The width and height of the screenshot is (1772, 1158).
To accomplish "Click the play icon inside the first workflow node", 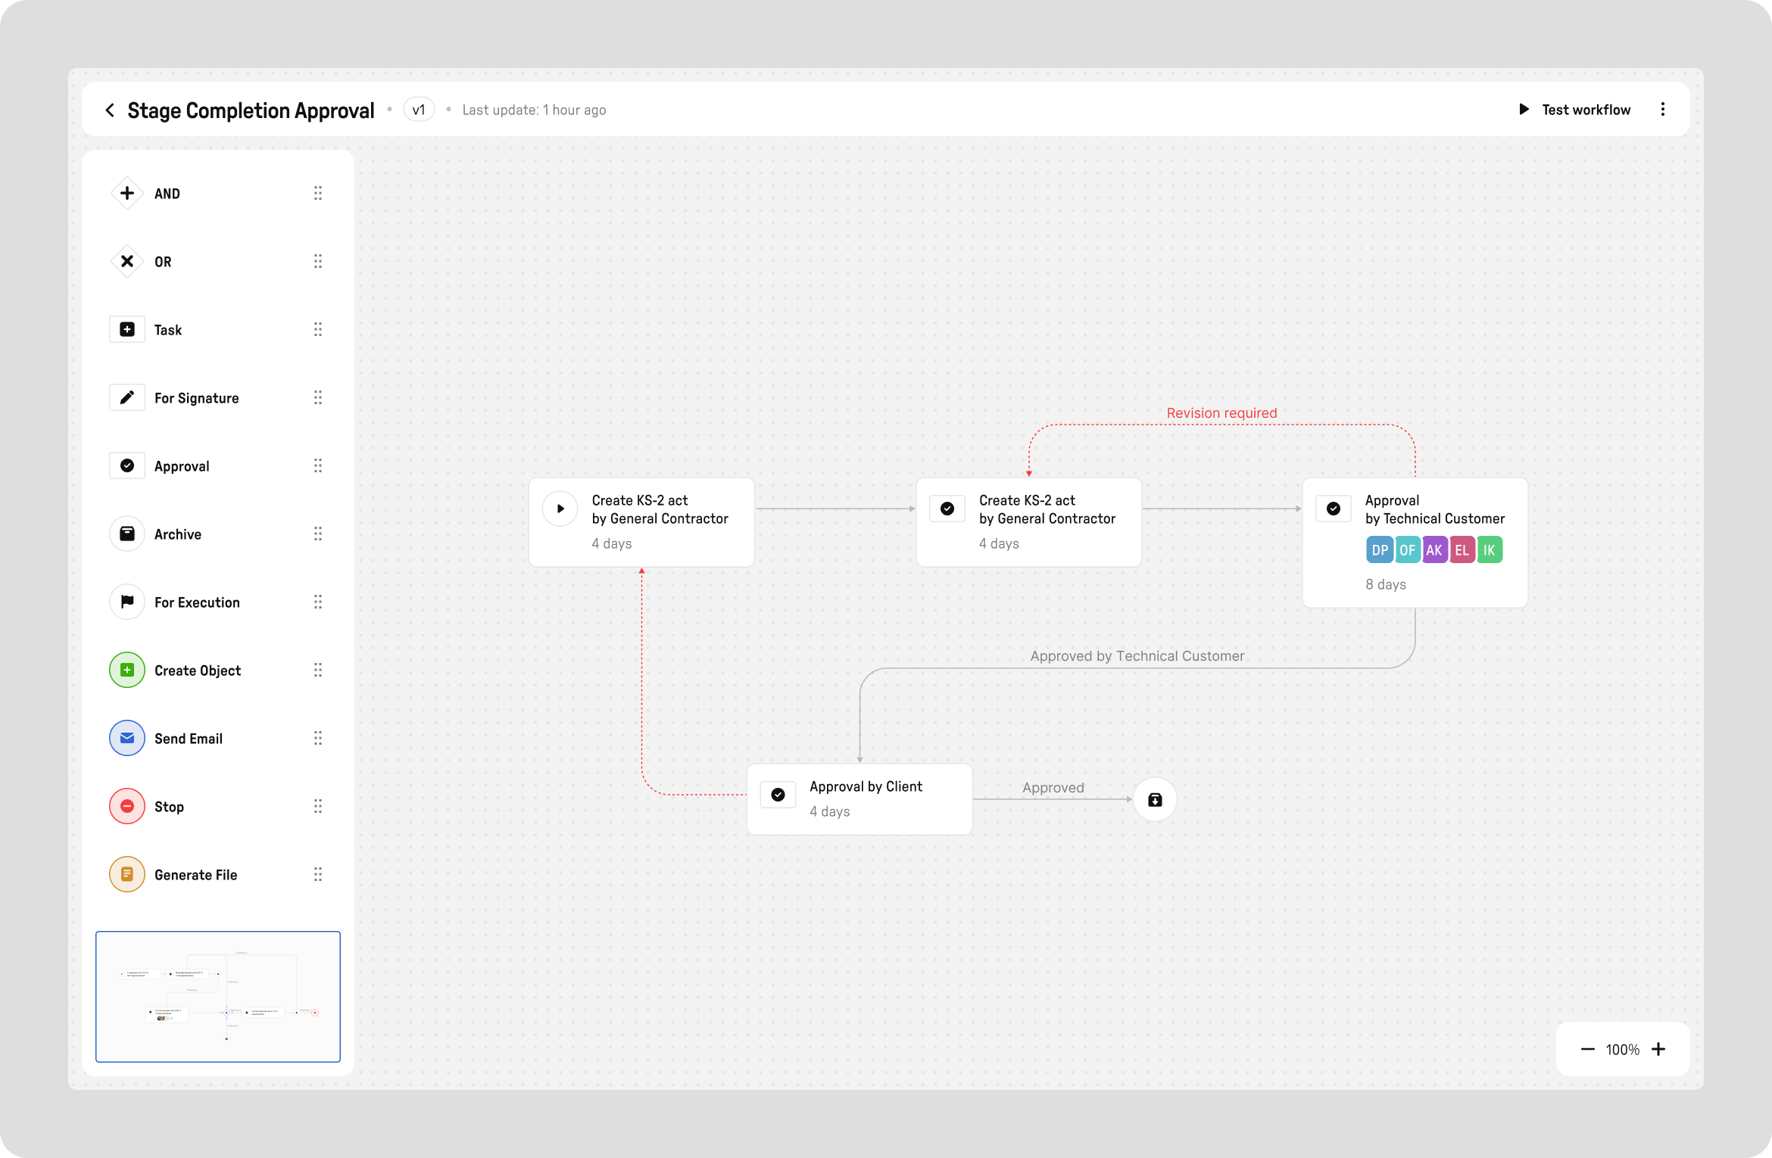I will (560, 509).
